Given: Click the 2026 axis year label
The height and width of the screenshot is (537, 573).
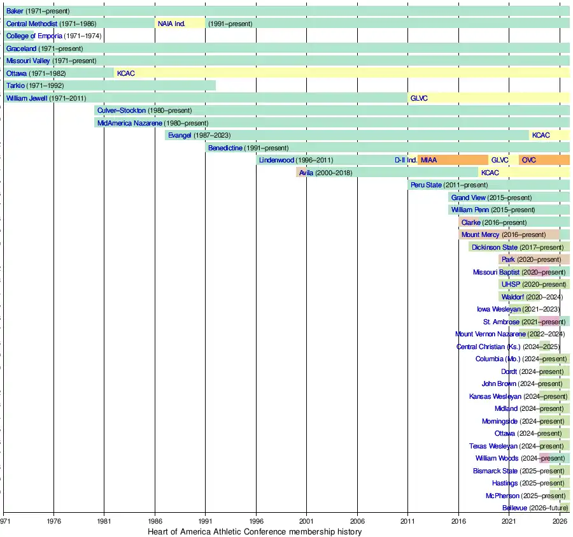Looking at the screenshot, I should [560, 521].
